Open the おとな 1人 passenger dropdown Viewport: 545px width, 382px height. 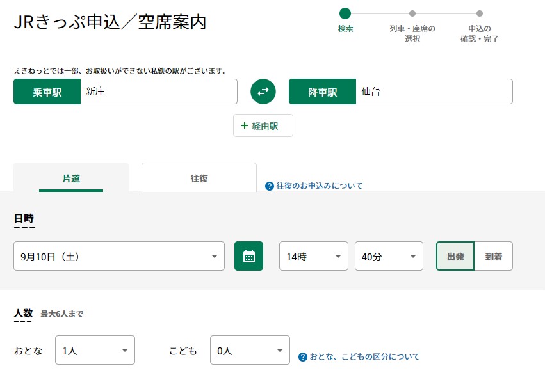(x=95, y=350)
